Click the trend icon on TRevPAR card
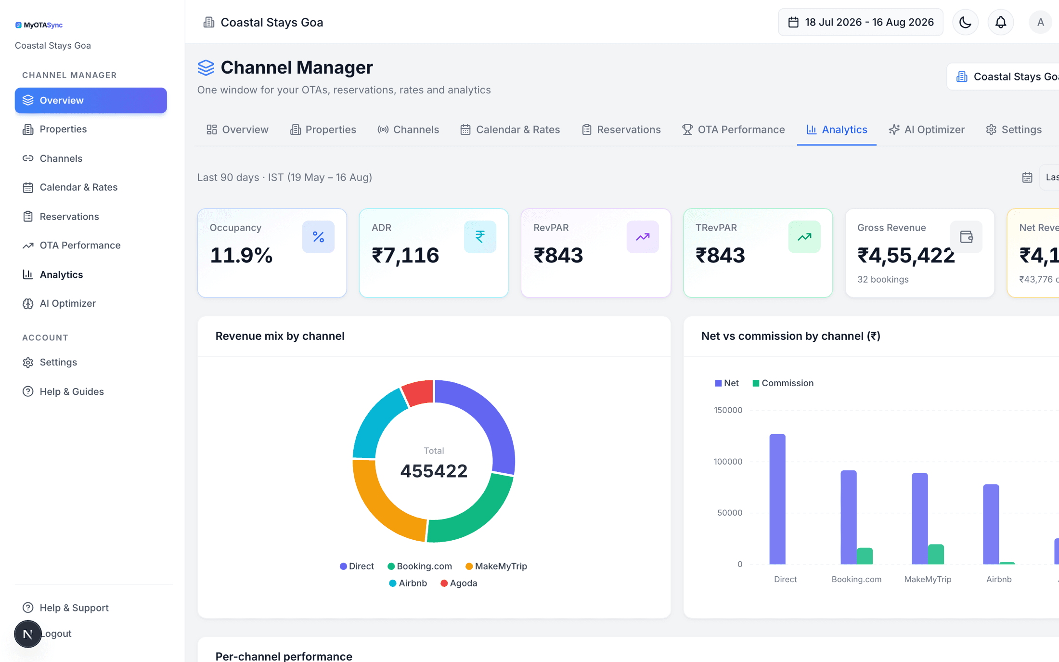 tap(804, 237)
